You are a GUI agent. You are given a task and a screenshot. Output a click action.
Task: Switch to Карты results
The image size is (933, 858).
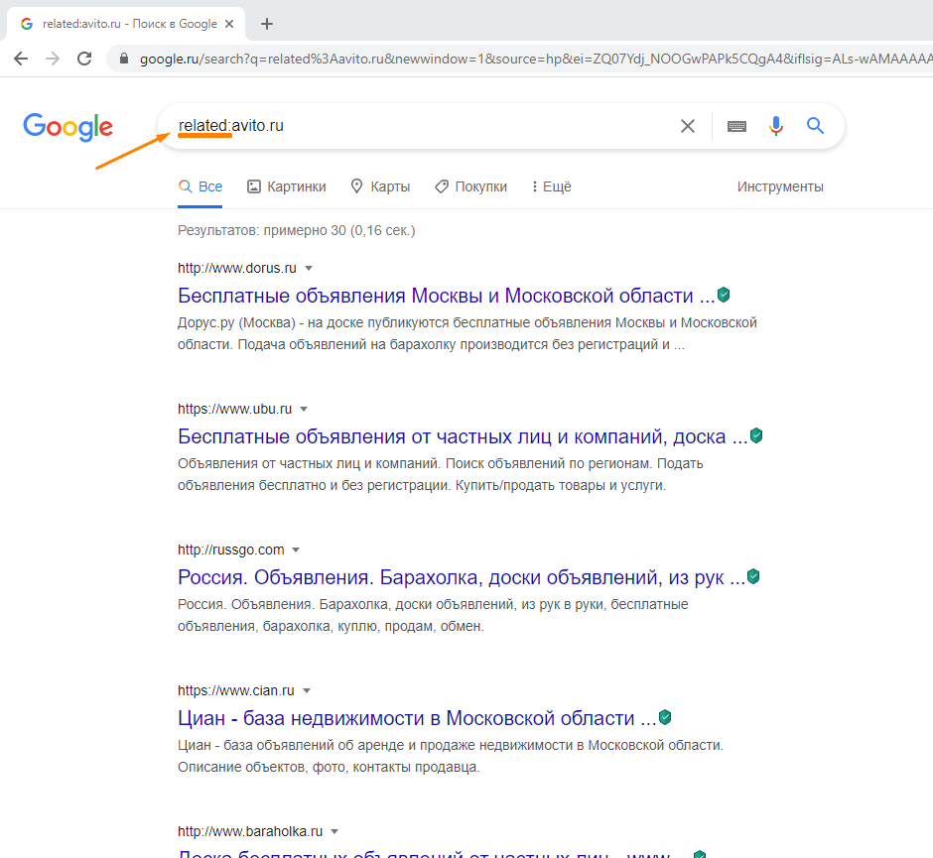pyautogui.click(x=380, y=186)
